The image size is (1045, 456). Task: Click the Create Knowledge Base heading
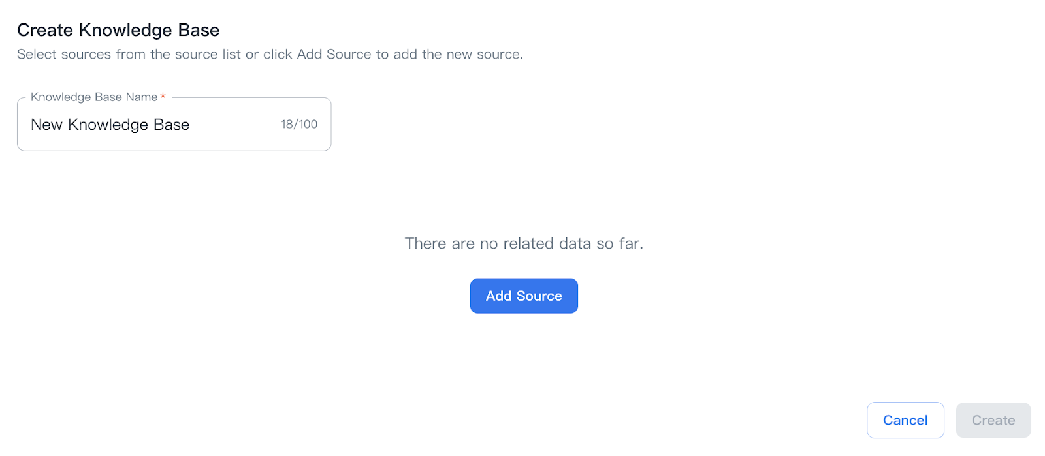pos(118,29)
